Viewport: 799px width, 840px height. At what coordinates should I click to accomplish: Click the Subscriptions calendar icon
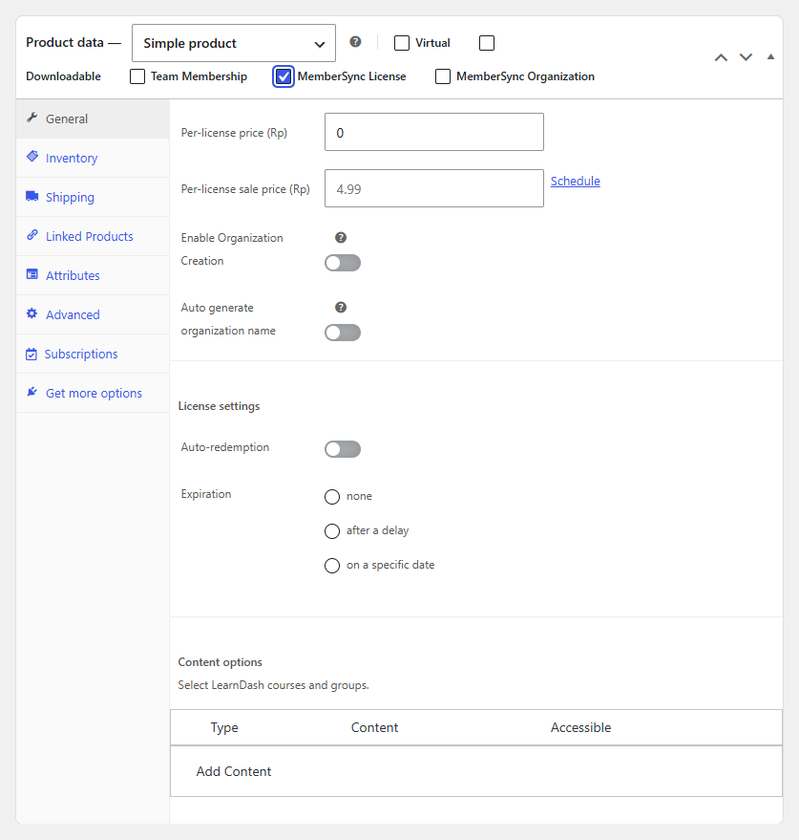(32, 355)
